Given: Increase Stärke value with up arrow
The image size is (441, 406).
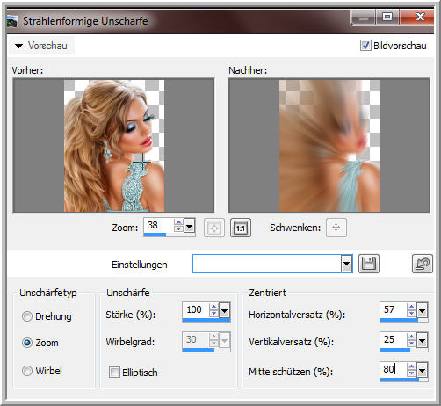Looking at the screenshot, I should pos(213,307).
